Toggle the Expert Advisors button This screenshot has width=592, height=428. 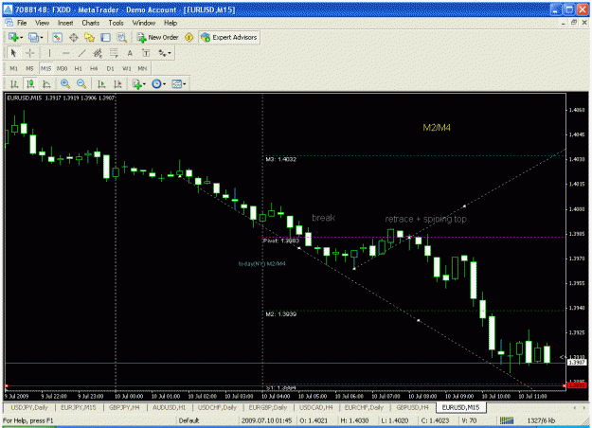pyautogui.click(x=229, y=37)
